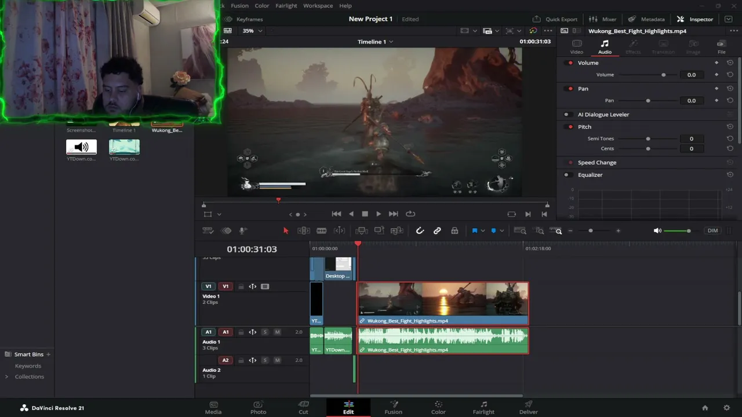
Task: Click the Quick Export button
Action: [x=555, y=19]
